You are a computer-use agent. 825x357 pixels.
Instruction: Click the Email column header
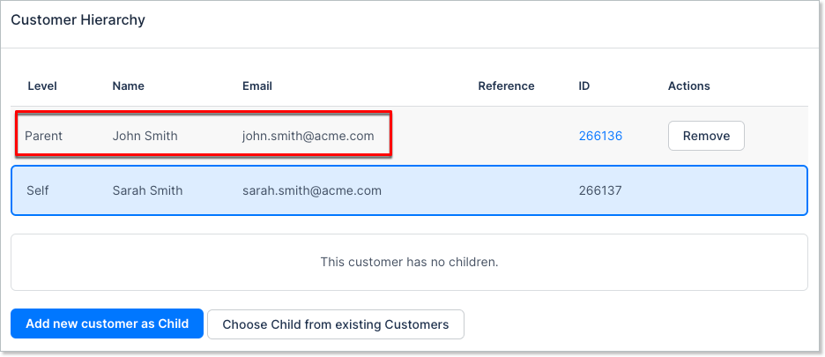pos(257,86)
